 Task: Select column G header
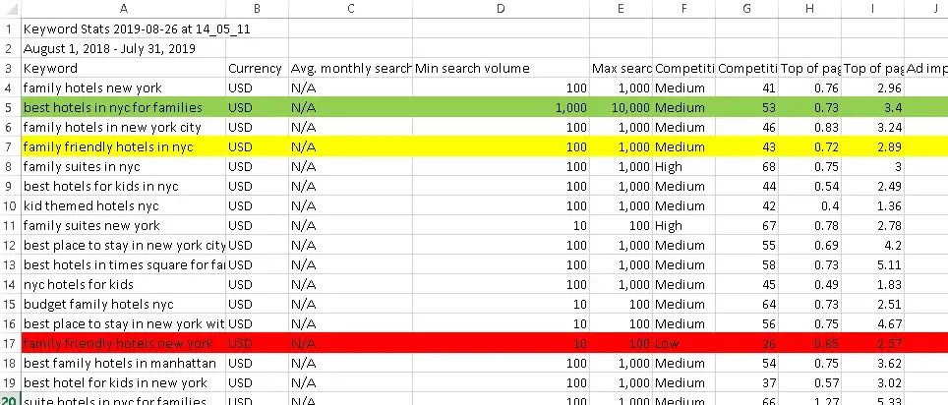(746, 9)
